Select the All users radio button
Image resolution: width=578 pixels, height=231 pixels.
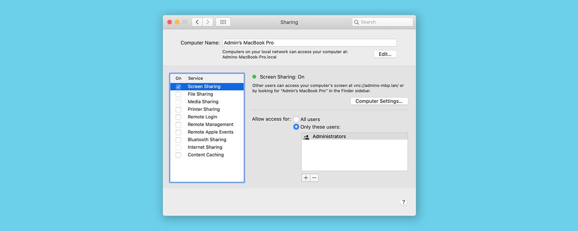(296, 119)
